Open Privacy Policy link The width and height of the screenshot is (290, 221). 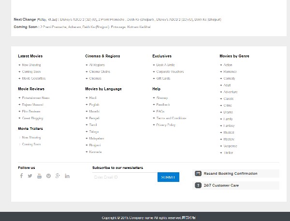pyautogui.click(x=166, y=125)
